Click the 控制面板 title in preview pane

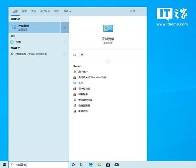(108, 39)
